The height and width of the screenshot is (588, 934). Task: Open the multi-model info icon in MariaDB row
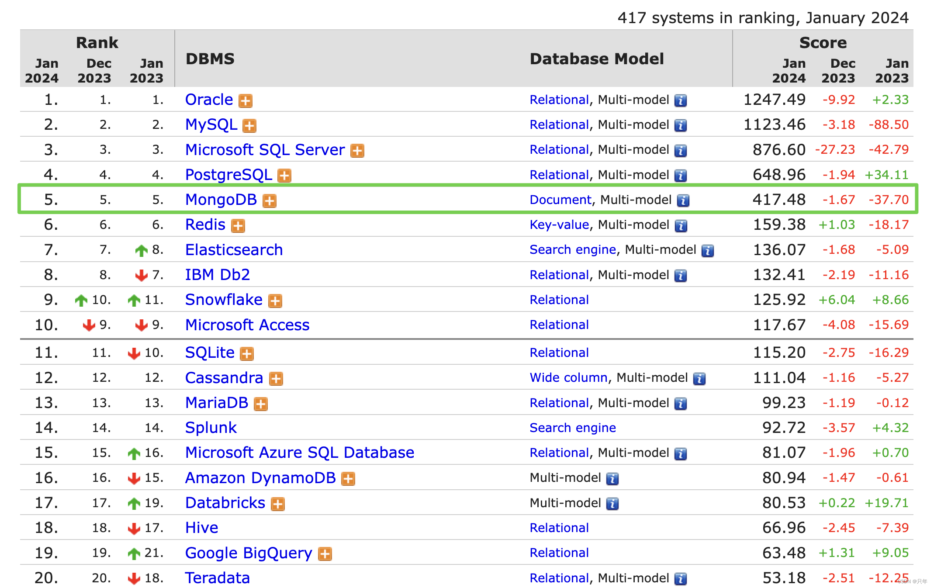click(681, 404)
